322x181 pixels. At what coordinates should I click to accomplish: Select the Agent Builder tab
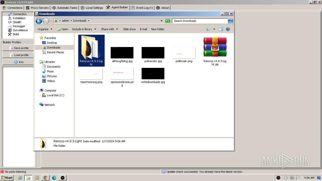pyautogui.click(x=117, y=8)
